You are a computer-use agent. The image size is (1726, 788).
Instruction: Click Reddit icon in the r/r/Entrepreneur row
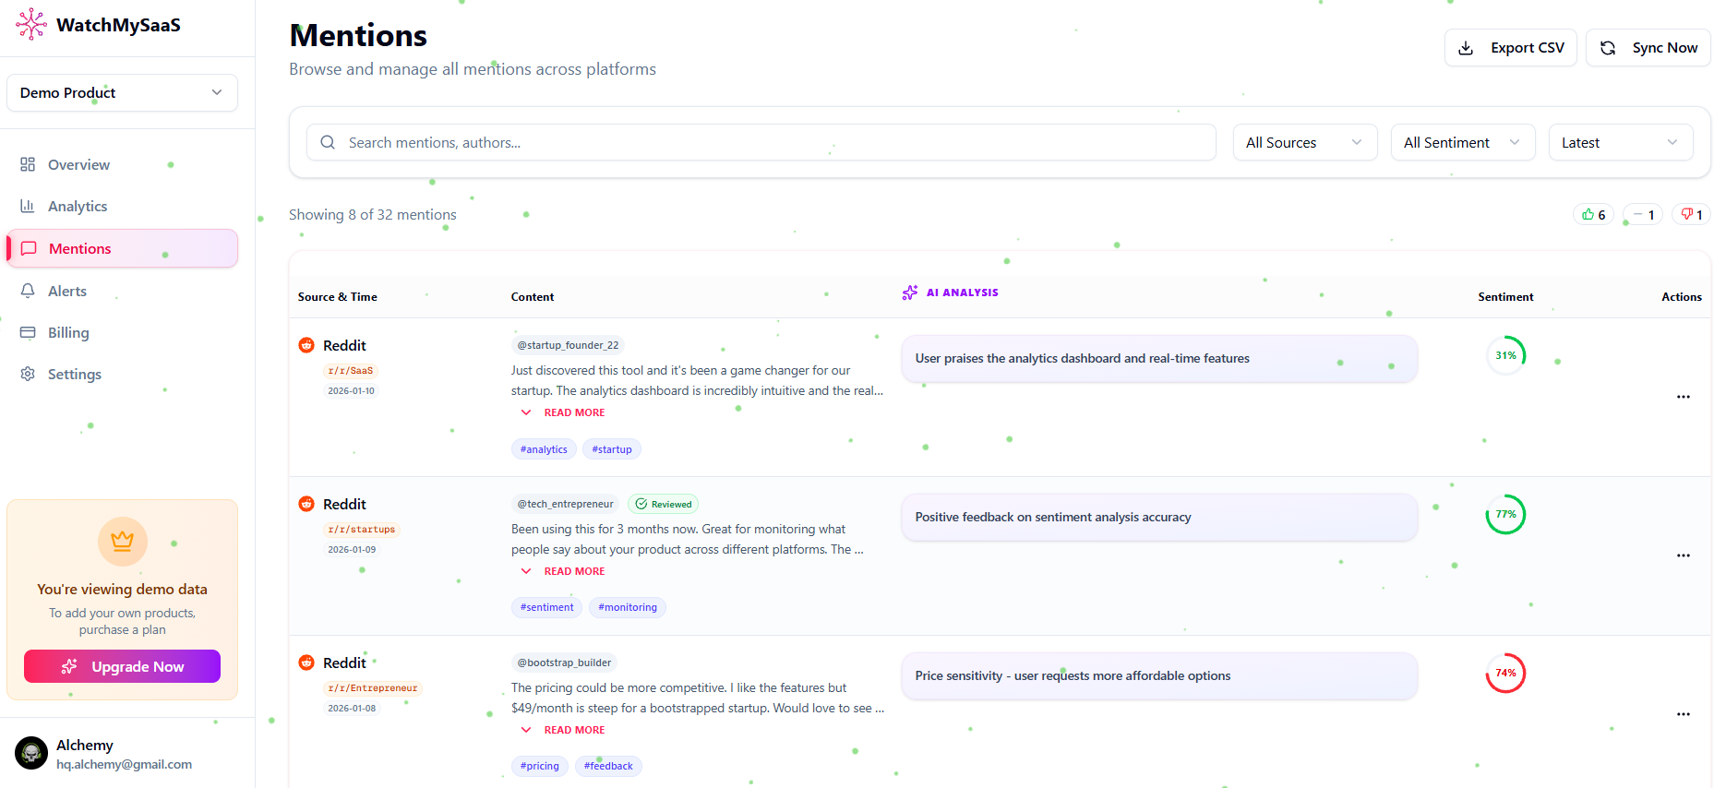(306, 663)
